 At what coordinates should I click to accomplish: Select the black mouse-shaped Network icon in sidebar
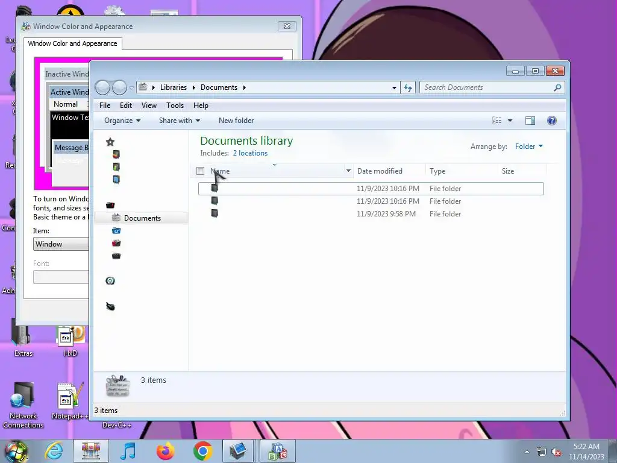[x=110, y=306]
